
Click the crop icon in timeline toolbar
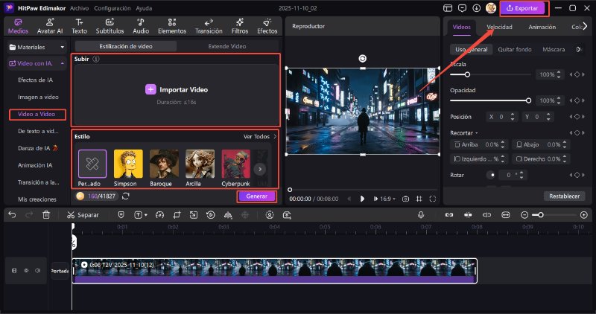pos(177,215)
